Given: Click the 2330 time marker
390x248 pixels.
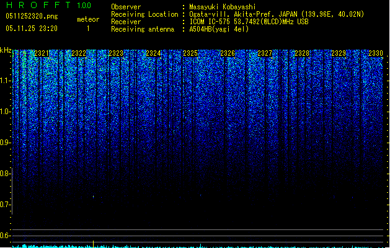Looking at the screenshot, I should point(376,53).
